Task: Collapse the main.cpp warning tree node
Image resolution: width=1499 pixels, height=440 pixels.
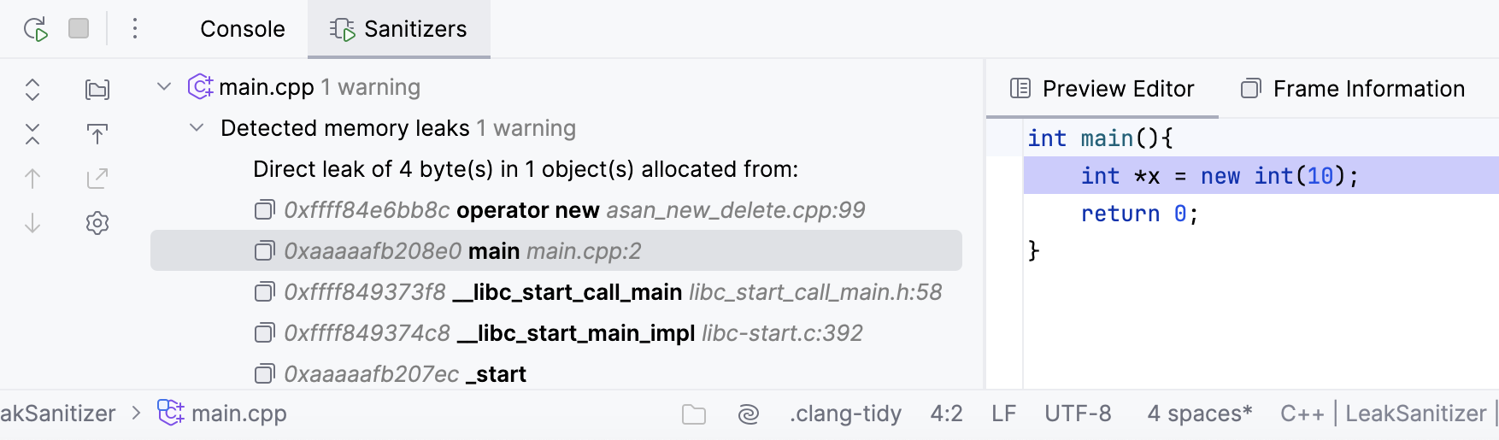Action: [x=164, y=87]
